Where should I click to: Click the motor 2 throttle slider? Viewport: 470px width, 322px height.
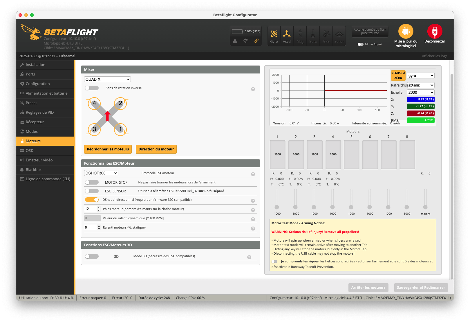(x=295, y=199)
